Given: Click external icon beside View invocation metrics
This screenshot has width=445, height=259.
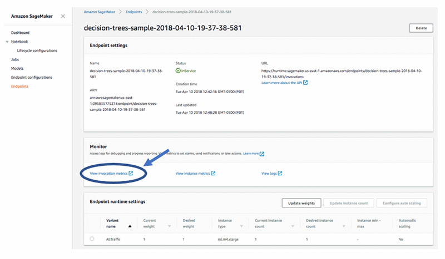Looking at the screenshot, I should [x=131, y=173].
